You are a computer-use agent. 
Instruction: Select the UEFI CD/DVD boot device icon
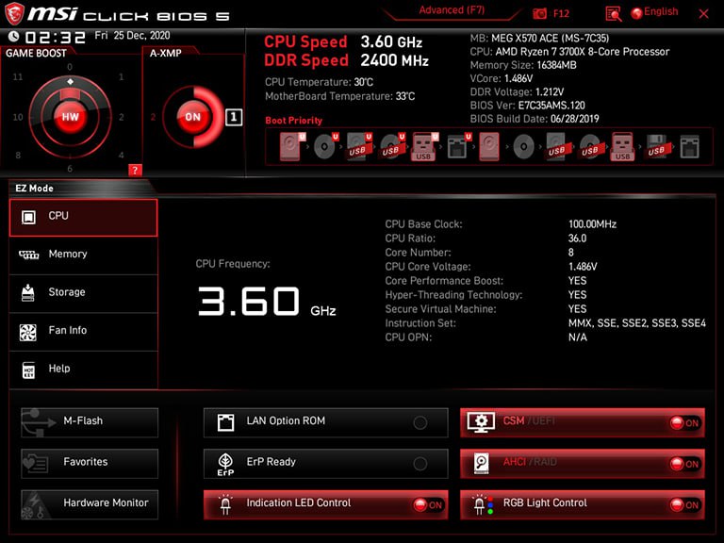click(325, 146)
